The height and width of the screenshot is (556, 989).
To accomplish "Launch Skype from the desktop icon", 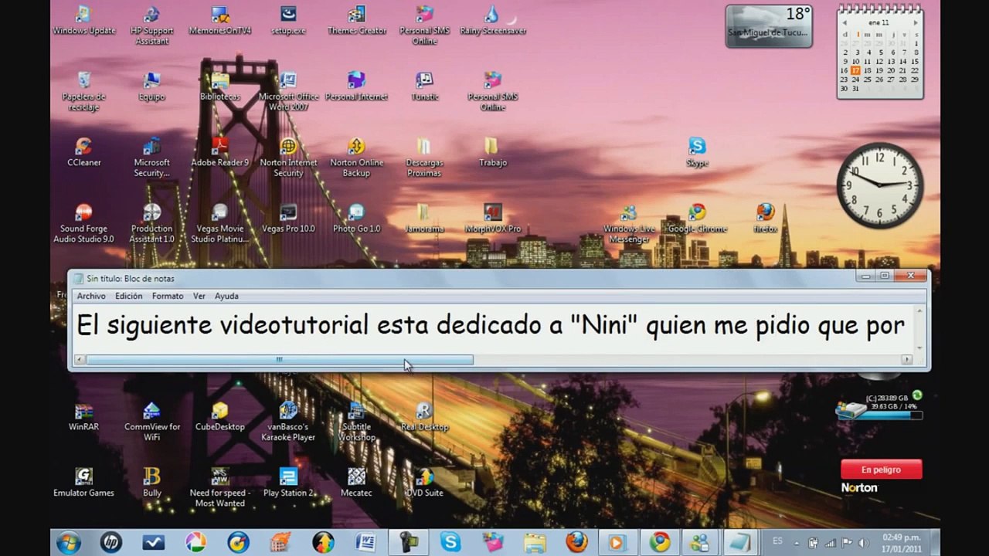I will point(697,152).
